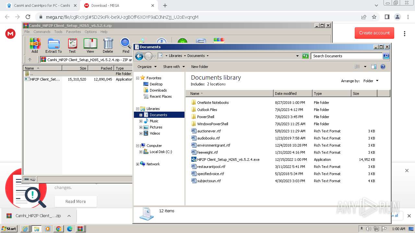Open the Share with dropdown
The width and height of the screenshot is (415, 233).
174,67
